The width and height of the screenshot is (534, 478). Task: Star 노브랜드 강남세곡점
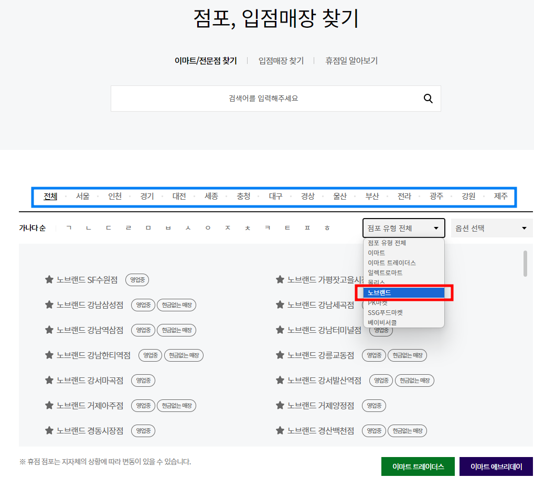tap(280, 305)
